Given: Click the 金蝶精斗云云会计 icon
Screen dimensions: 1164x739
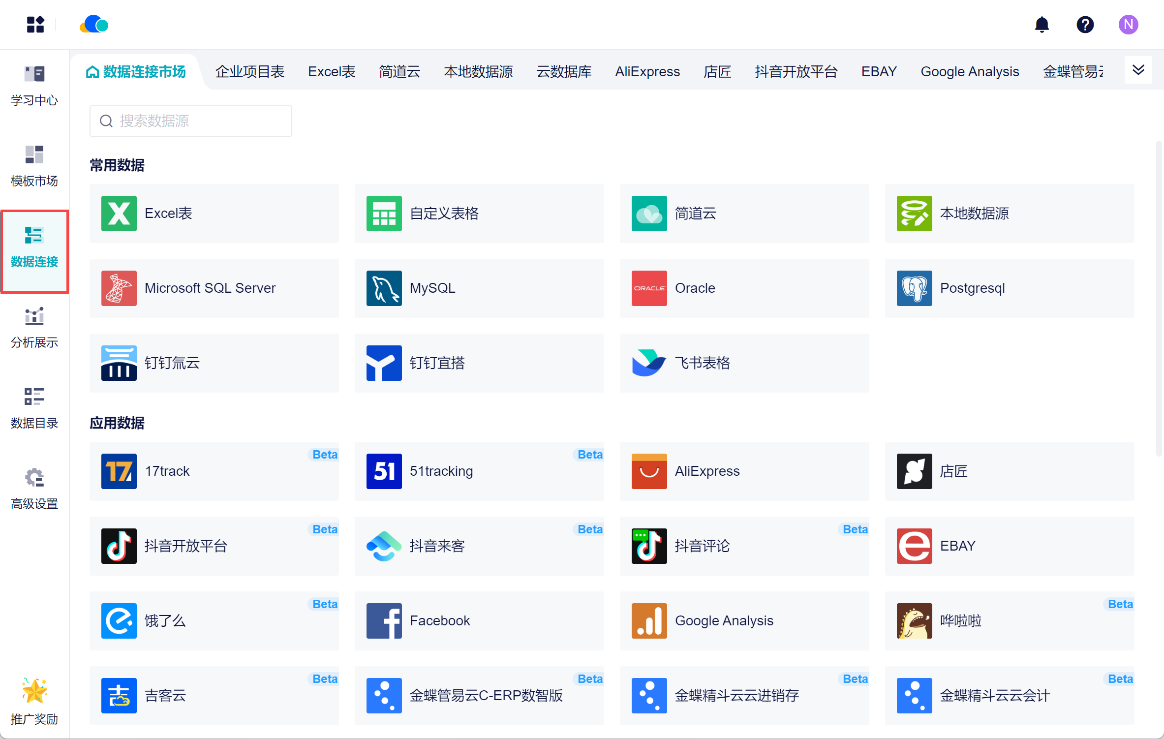Looking at the screenshot, I should [x=915, y=696].
